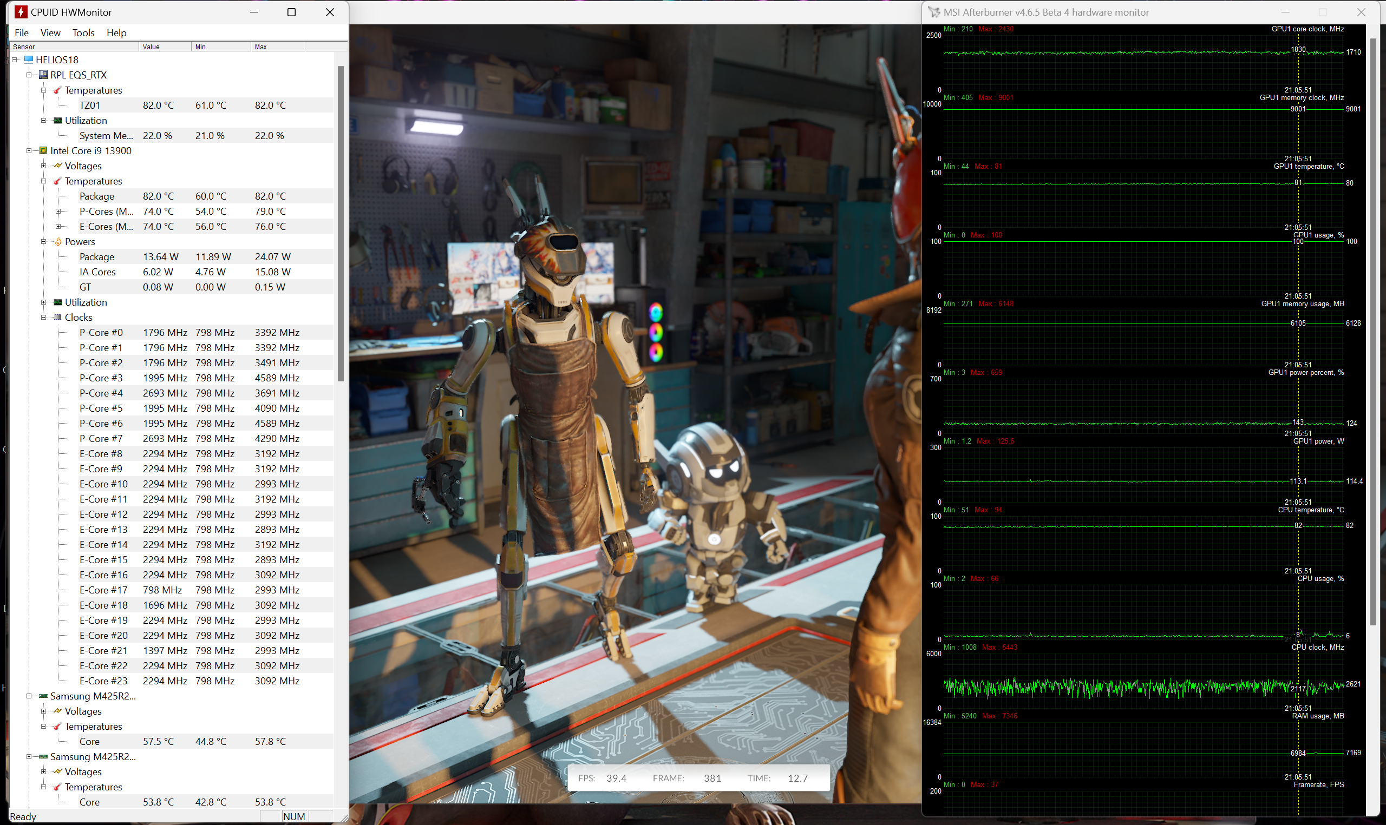The width and height of the screenshot is (1386, 825).
Task: Click the Powers flame icon
Action: pyautogui.click(x=58, y=242)
